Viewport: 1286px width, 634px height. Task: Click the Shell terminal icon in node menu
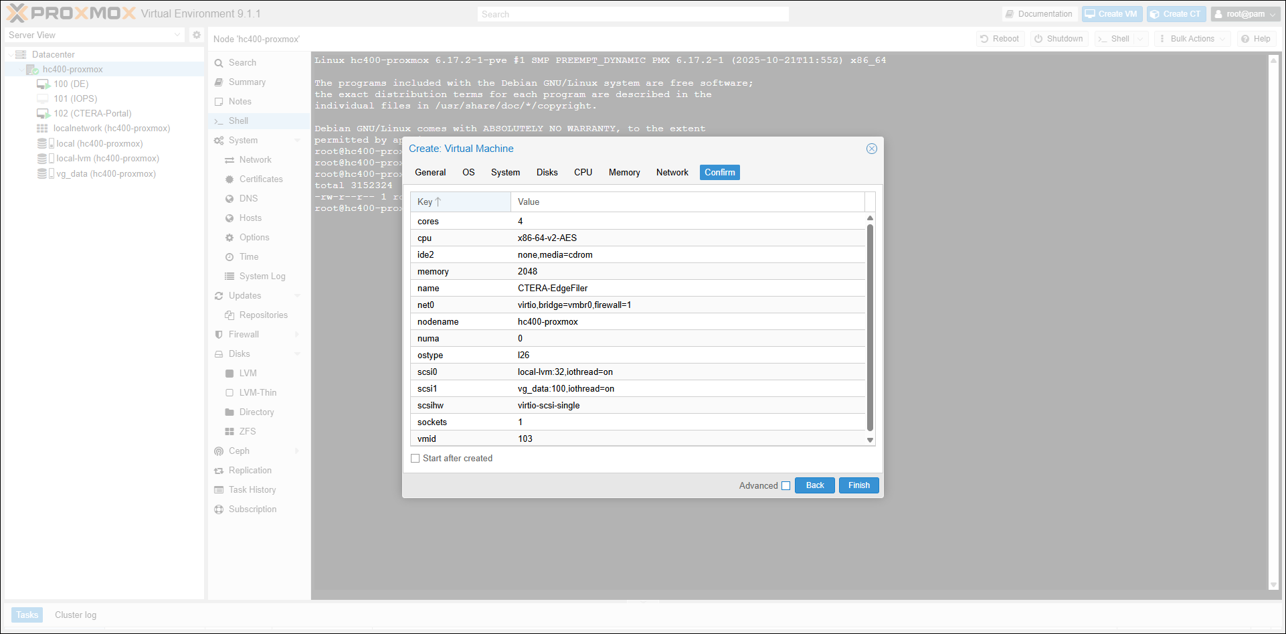[x=219, y=121]
